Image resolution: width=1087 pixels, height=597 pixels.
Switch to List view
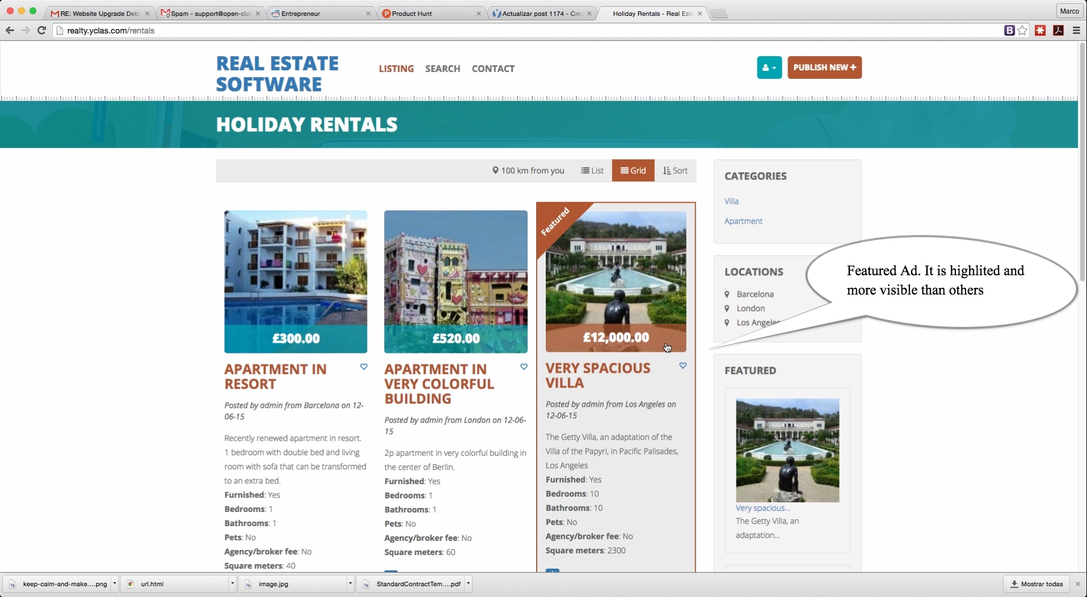pyautogui.click(x=592, y=170)
